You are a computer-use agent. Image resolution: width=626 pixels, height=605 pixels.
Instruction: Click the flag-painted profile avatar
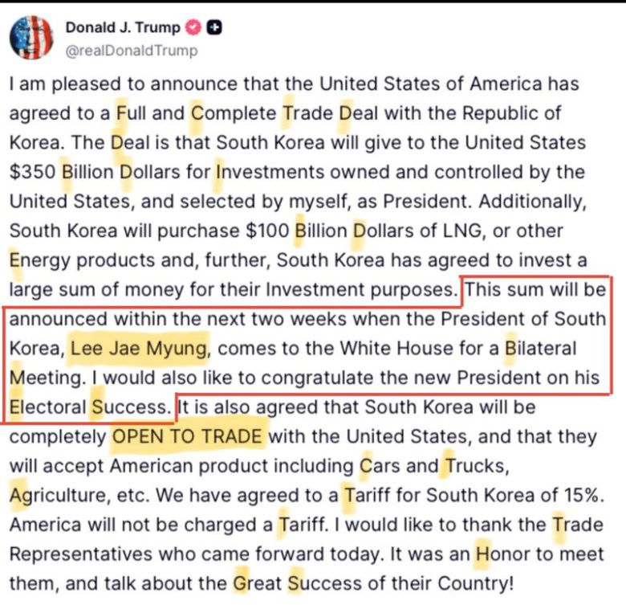pyautogui.click(x=31, y=37)
